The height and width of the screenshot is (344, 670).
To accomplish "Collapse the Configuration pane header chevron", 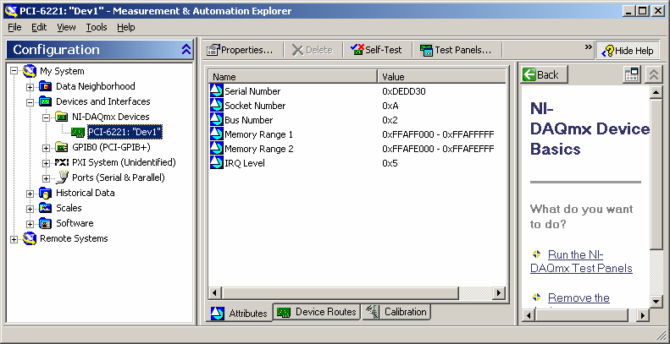I will click(185, 50).
